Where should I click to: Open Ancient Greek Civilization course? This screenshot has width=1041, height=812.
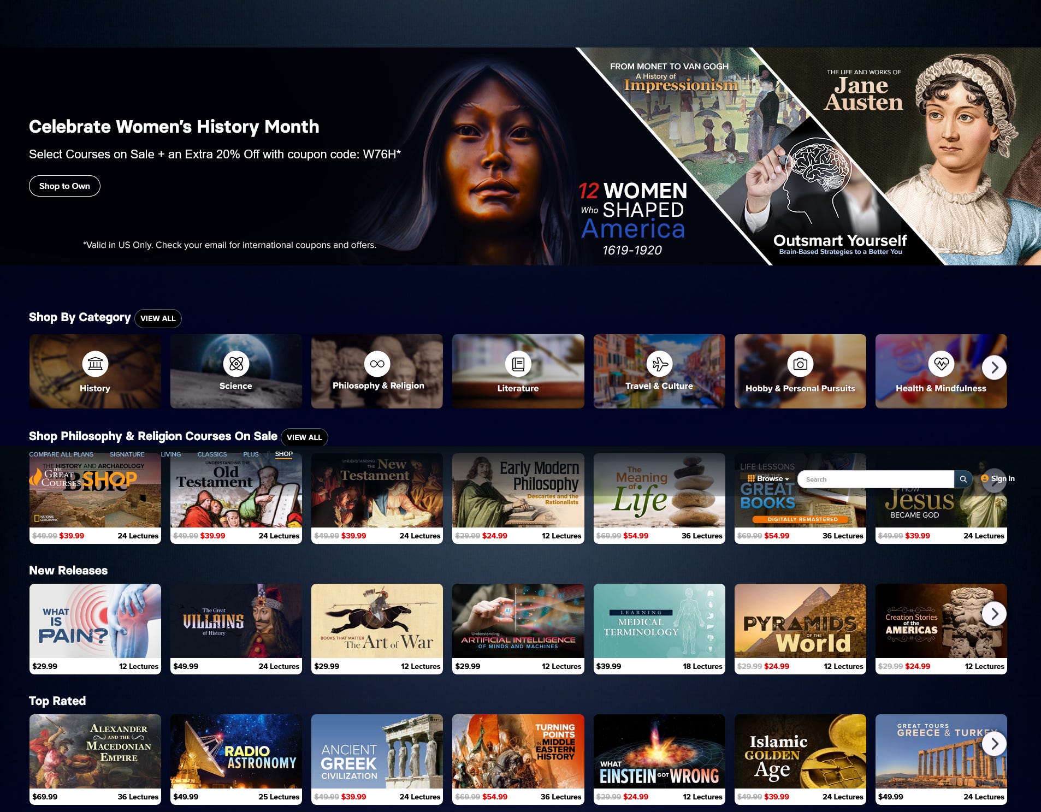[x=377, y=759]
